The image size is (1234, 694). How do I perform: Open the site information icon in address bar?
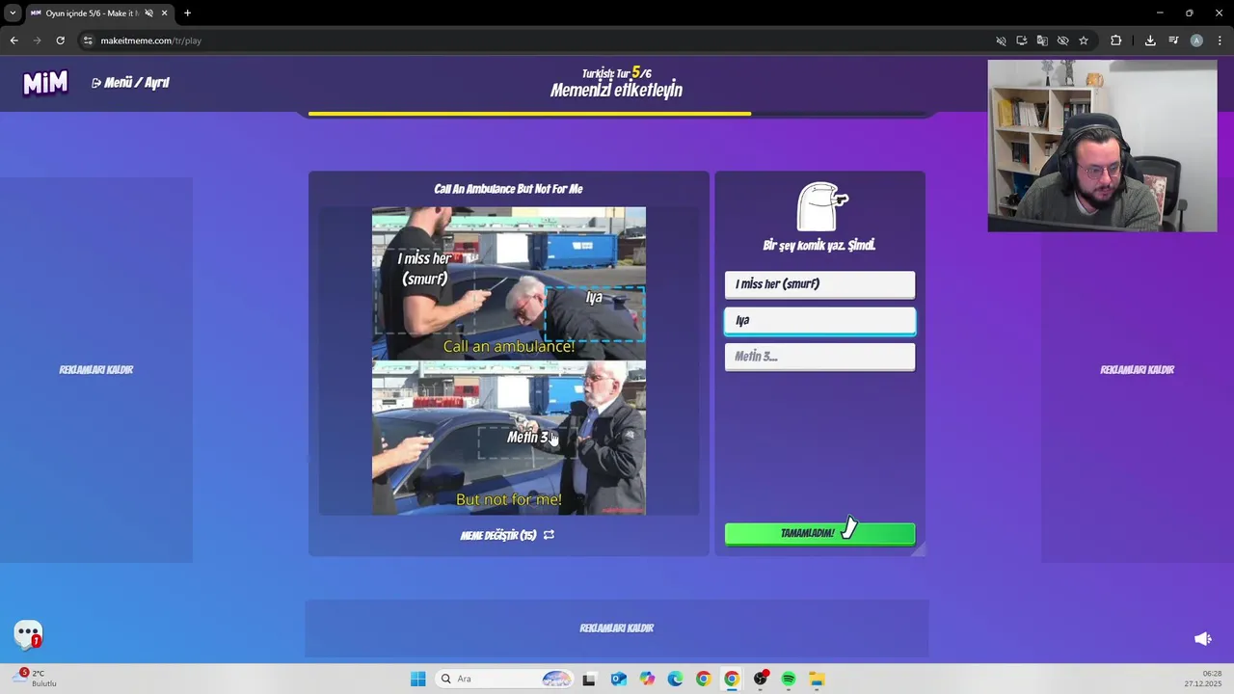pos(88,40)
